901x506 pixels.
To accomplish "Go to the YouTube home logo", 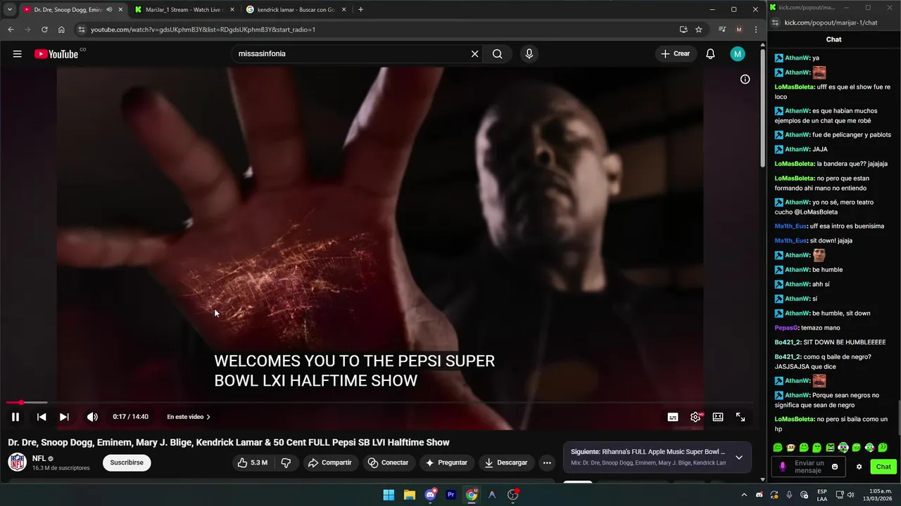I will (x=56, y=54).
